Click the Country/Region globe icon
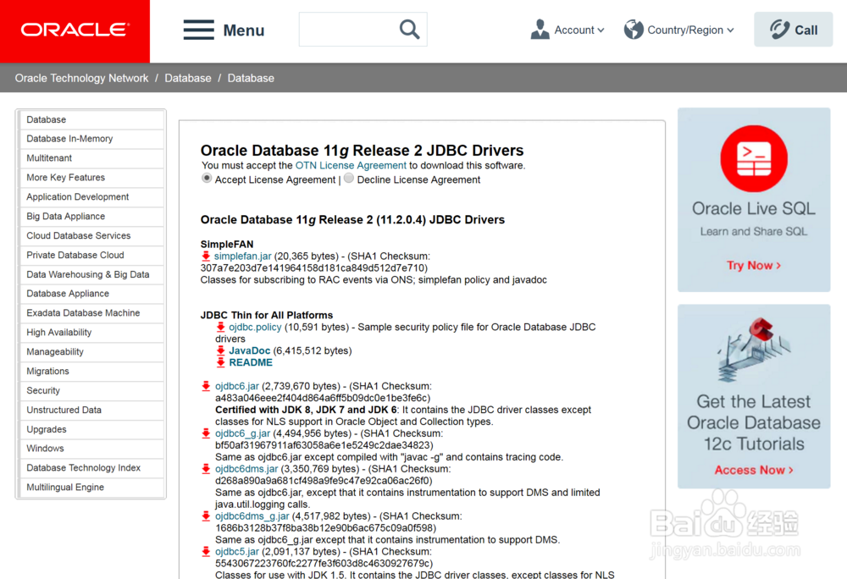This screenshot has width=847, height=579. tap(634, 30)
